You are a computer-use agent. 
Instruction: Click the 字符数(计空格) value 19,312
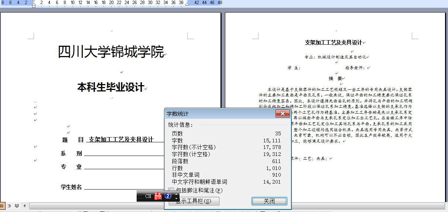click(272, 154)
